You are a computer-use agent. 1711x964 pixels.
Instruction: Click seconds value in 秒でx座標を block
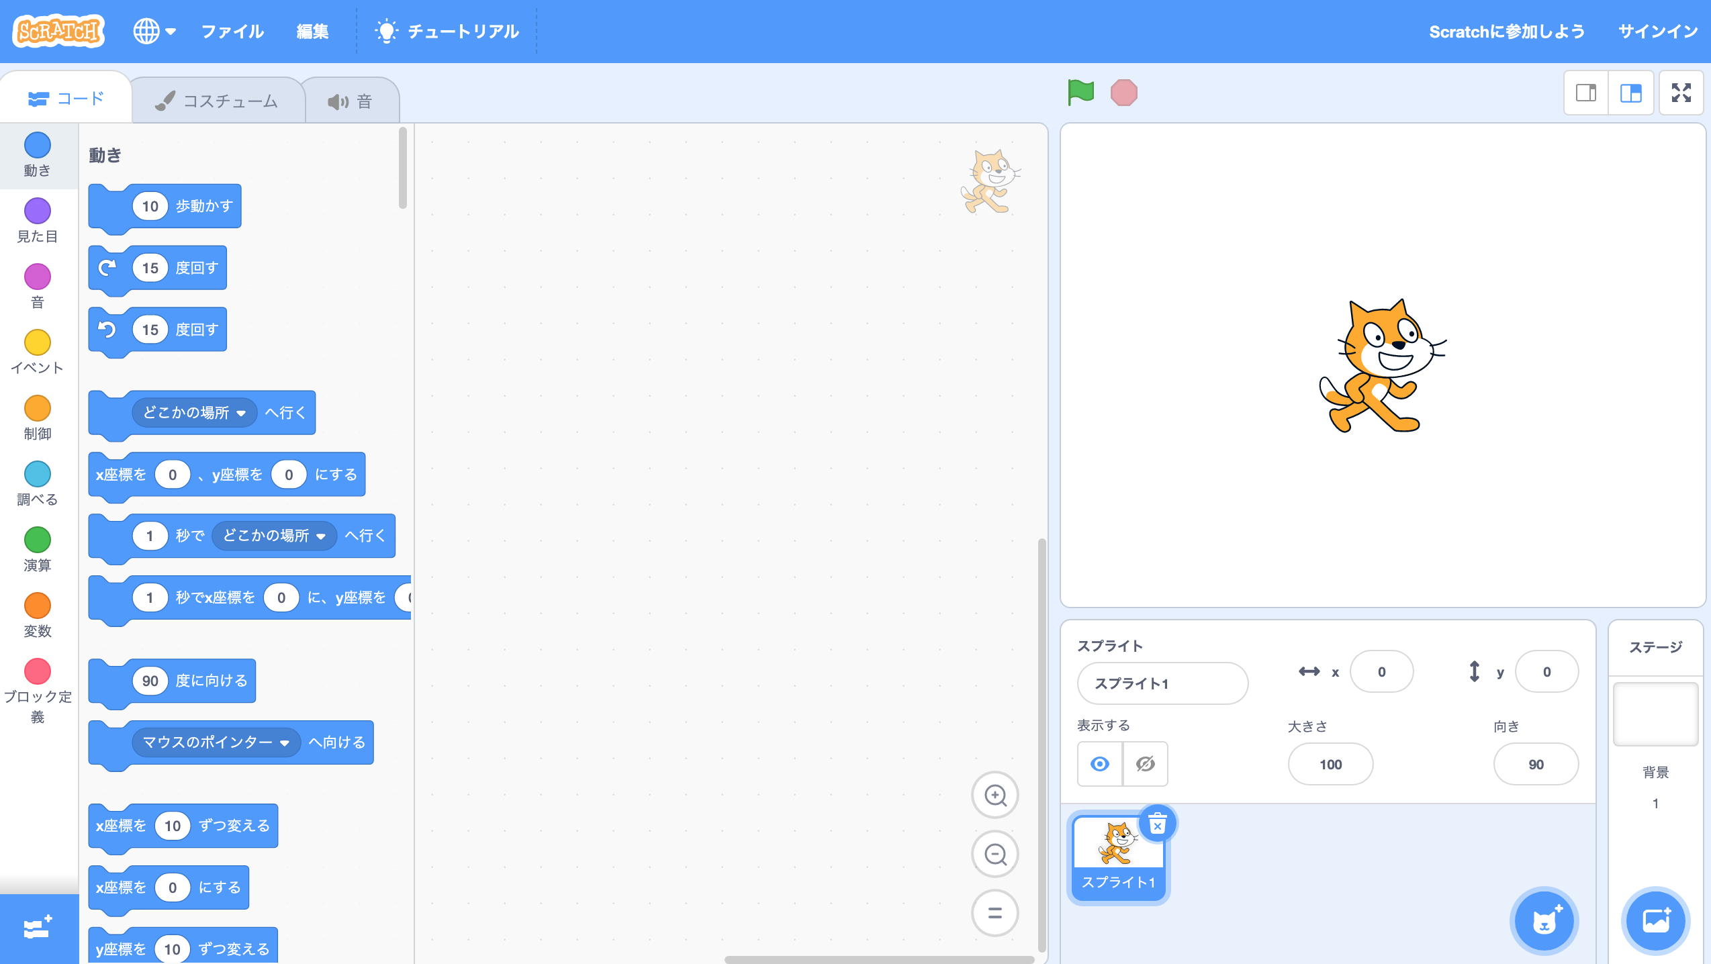tap(150, 597)
